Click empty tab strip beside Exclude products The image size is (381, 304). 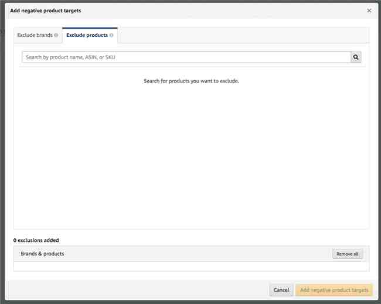pos(243,35)
